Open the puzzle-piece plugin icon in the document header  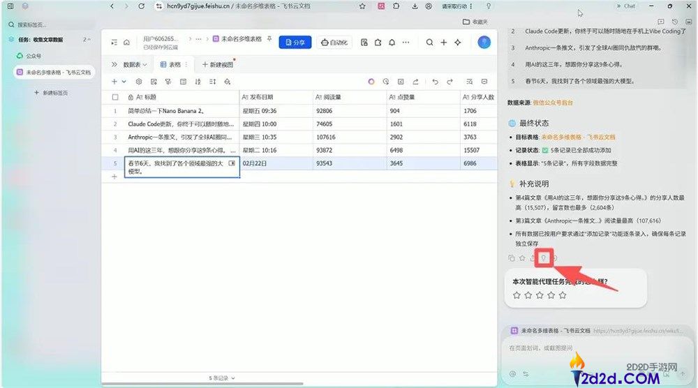378,43
